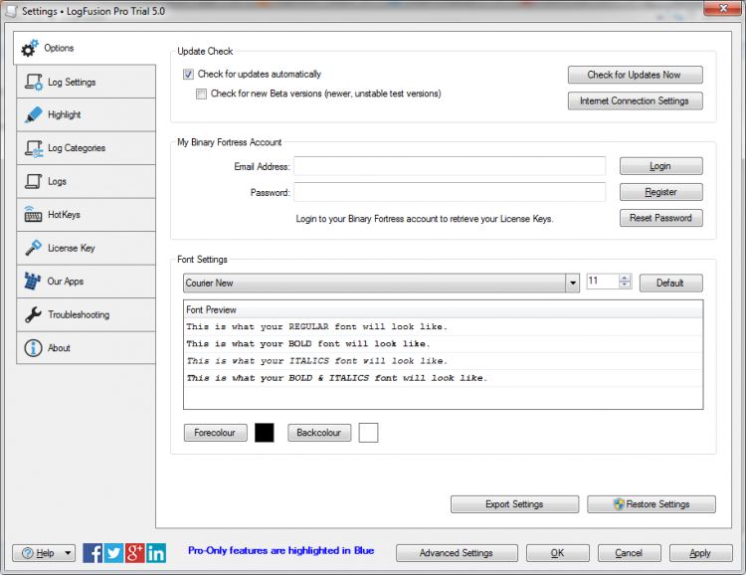The height and width of the screenshot is (575, 746).
Task: Open Internet Connection Settings
Action: [636, 100]
